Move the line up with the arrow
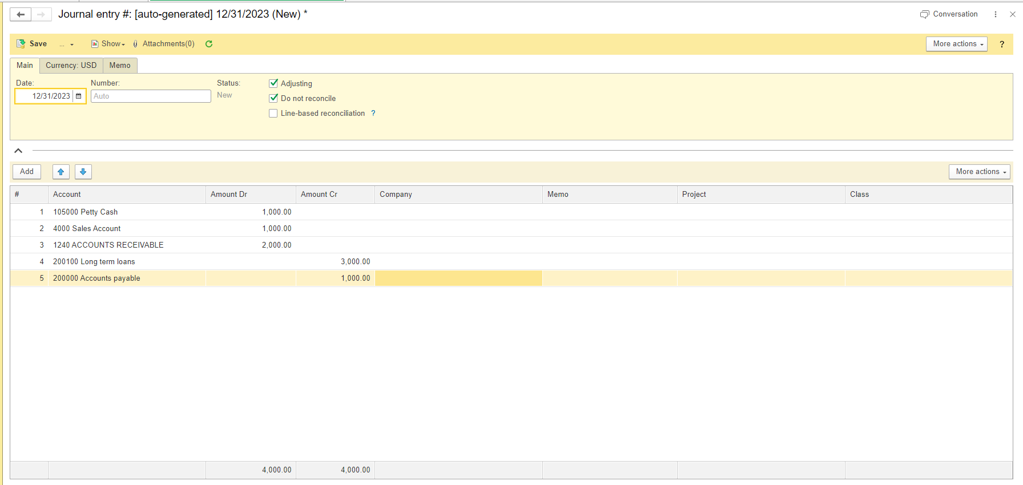Image resolution: width=1023 pixels, height=485 pixels. (x=61, y=172)
